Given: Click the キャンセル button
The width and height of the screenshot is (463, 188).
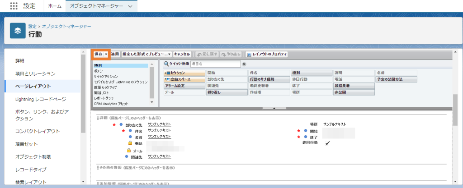Looking at the screenshot, I should click(182, 54).
